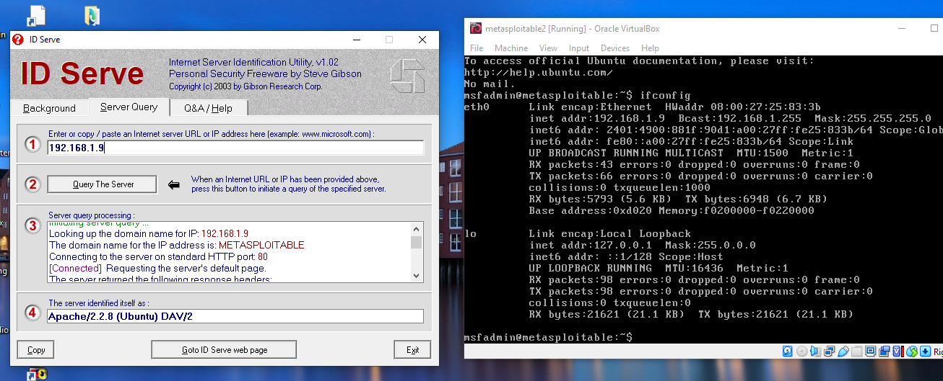The width and height of the screenshot is (943, 381).
Task: Click 'The domain name for the IP address is' line
Action: pyautogui.click(x=176, y=245)
